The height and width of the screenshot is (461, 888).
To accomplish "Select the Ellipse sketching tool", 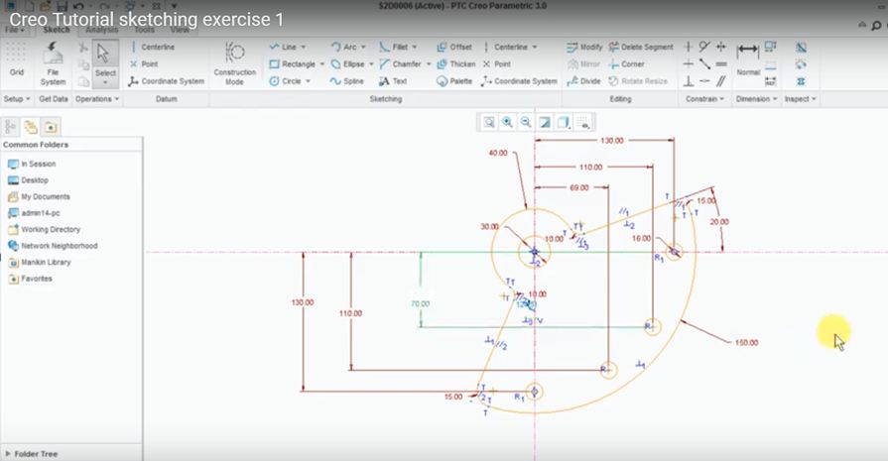I will [x=347, y=63].
